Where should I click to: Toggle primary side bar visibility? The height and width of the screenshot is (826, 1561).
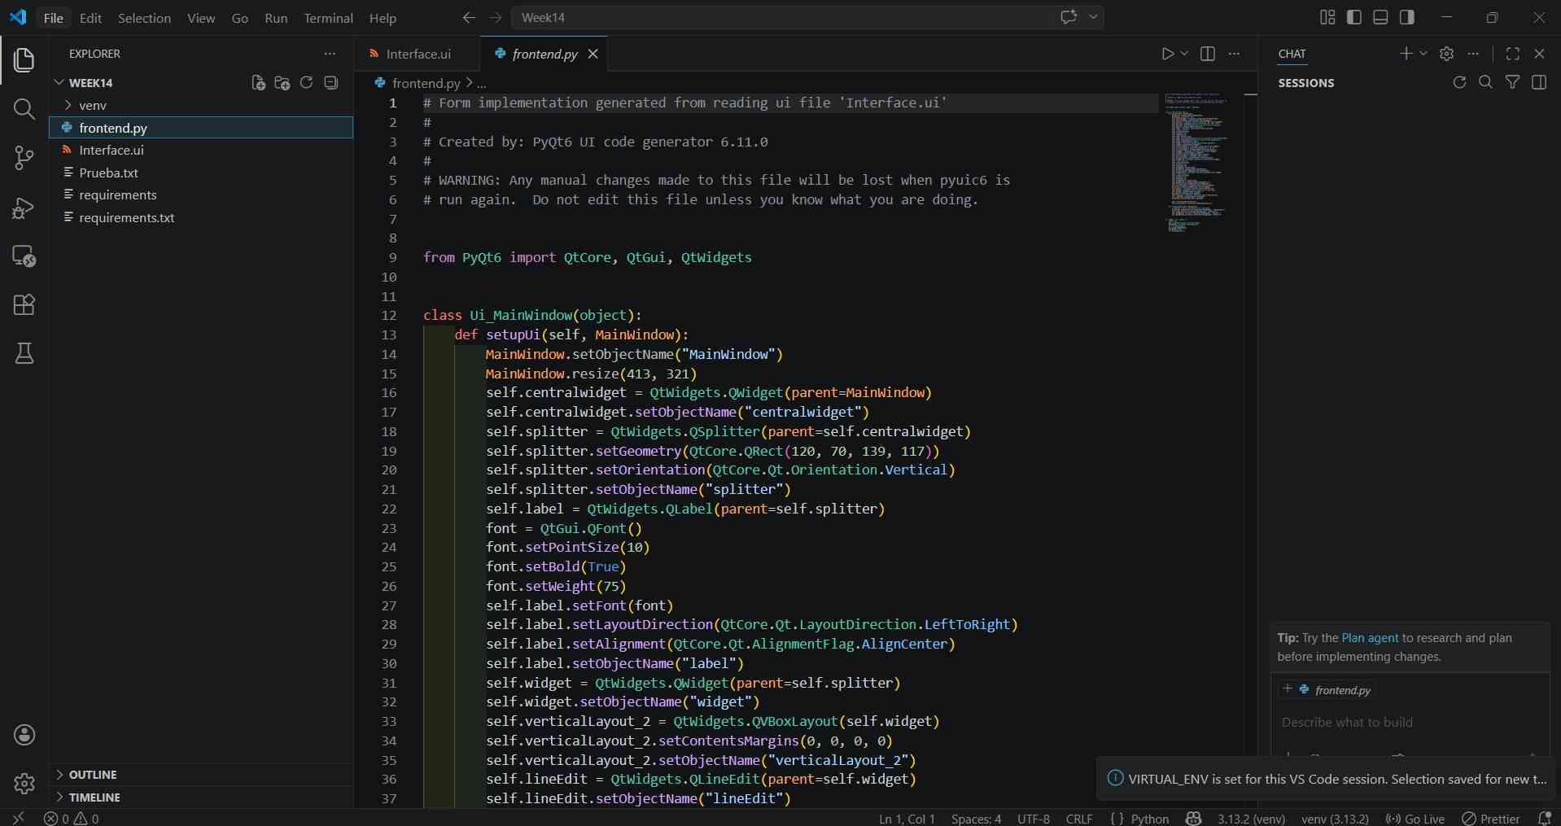(1354, 17)
